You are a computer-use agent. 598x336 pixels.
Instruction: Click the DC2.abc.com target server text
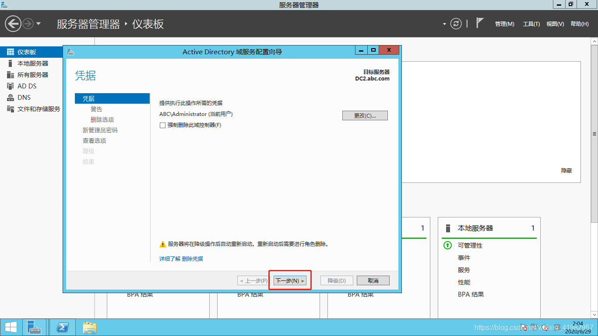372,79
